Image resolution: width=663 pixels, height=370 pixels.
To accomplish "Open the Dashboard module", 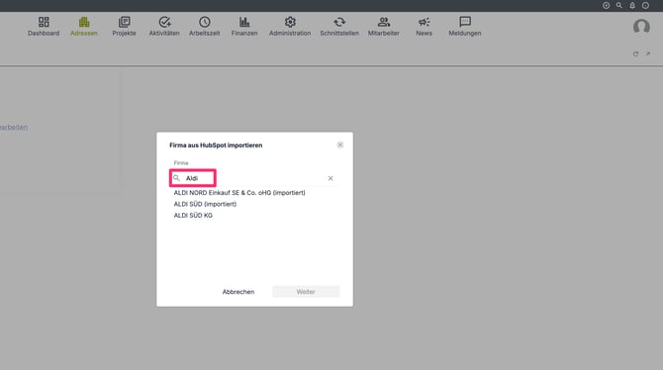I will (x=44, y=27).
